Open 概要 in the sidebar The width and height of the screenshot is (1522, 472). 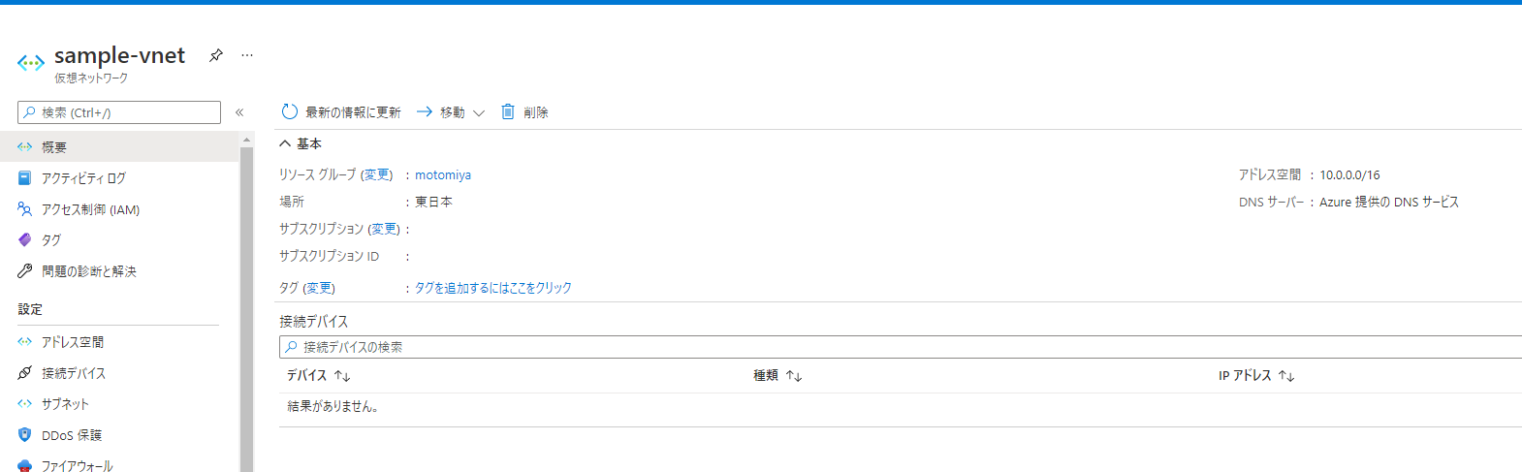[x=119, y=147]
